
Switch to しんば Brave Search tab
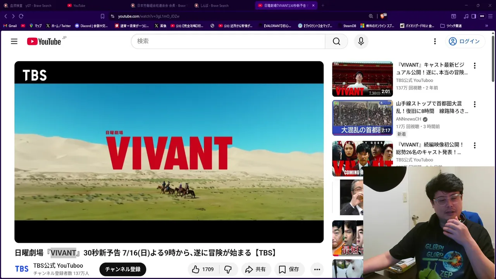(x=222, y=5)
